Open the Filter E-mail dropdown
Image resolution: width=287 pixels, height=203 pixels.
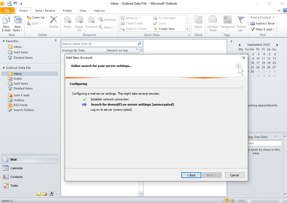pos(262,29)
